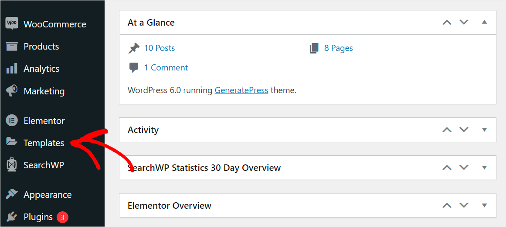Follow the GeneratePress theme link
This screenshot has height=227, width=506.
pyautogui.click(x=241, y=90)
